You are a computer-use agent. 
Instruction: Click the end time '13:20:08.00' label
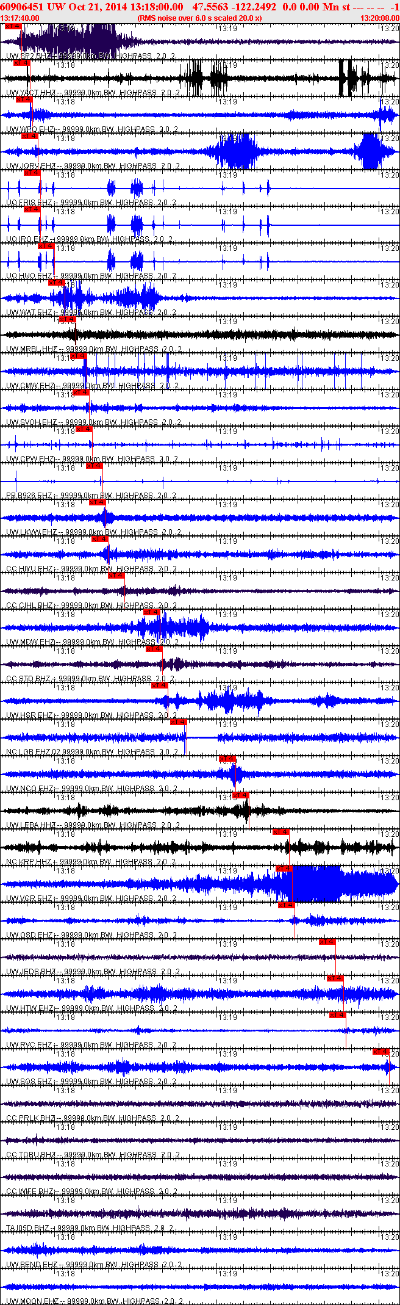[380, 18]
